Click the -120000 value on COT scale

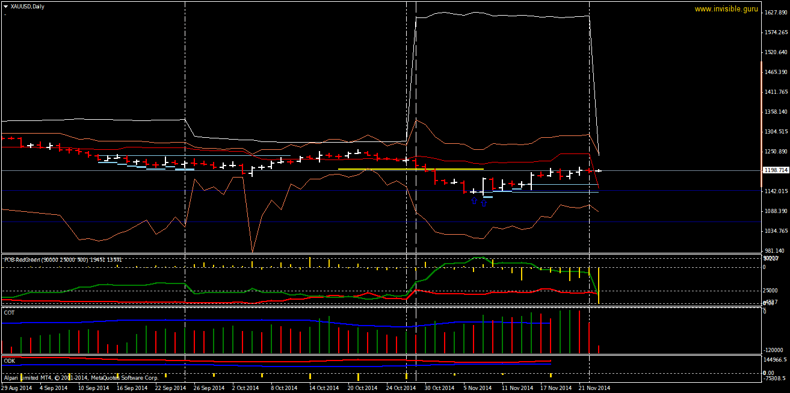(x=773, y=350)
